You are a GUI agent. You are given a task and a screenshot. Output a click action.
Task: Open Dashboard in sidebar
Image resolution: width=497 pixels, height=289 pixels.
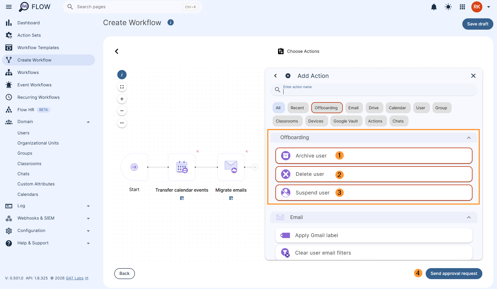[x=48, y=23]
